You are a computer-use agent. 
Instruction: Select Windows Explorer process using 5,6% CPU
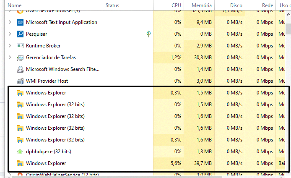[46, 163]
